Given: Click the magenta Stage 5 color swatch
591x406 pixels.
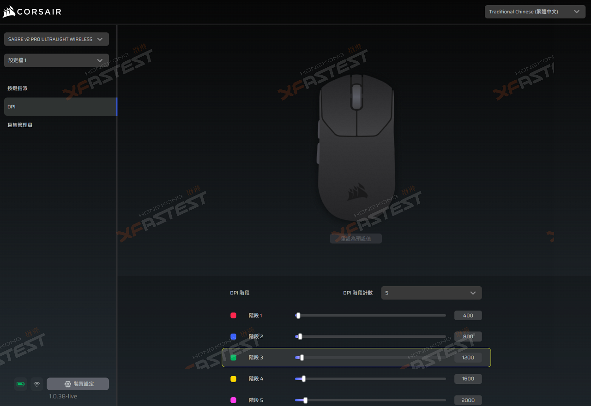Looking at the screenshot, I should [233, 400].
